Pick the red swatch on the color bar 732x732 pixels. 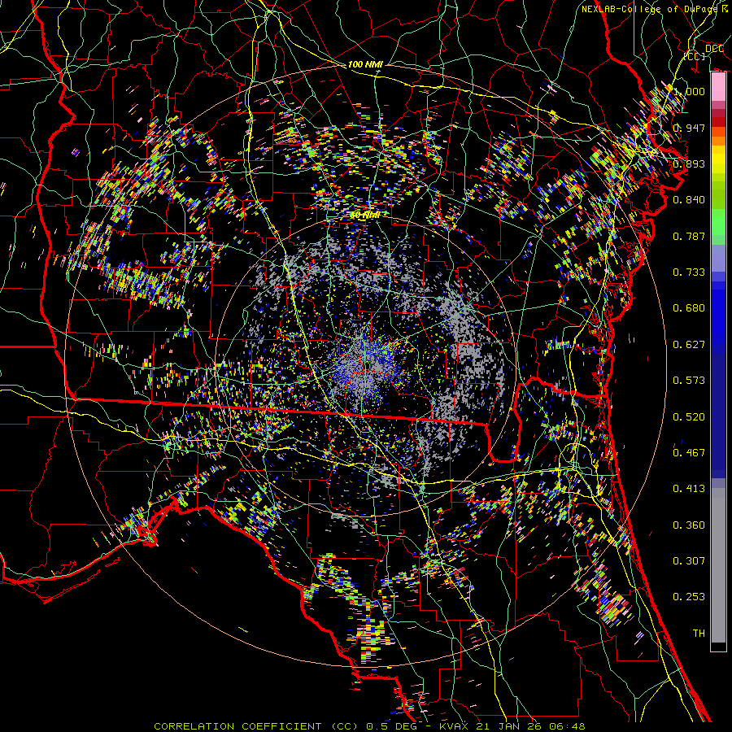pyautogui.click(x=718, y=122)
